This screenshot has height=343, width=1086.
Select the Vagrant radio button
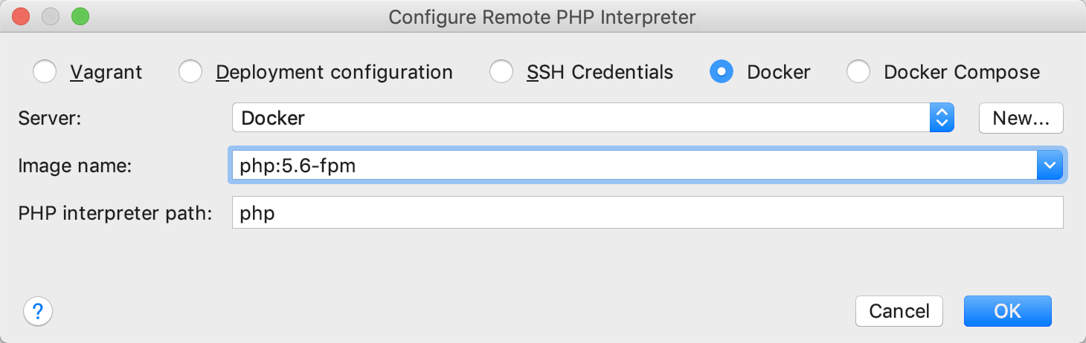click(45, 72)
